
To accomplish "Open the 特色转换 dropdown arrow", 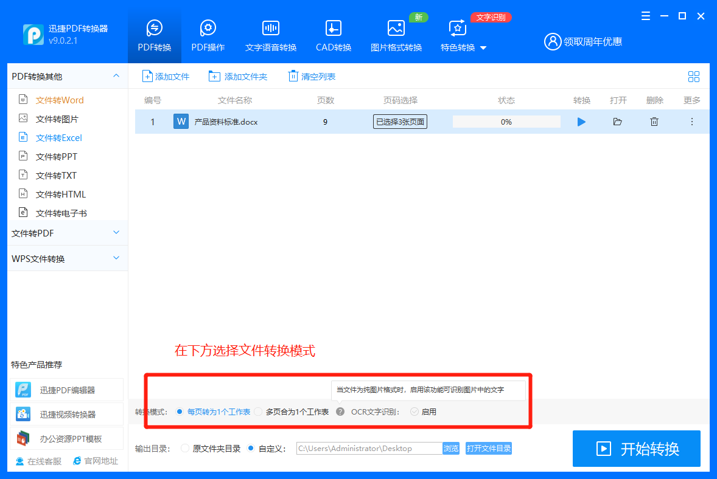I will tap(483, 48).
